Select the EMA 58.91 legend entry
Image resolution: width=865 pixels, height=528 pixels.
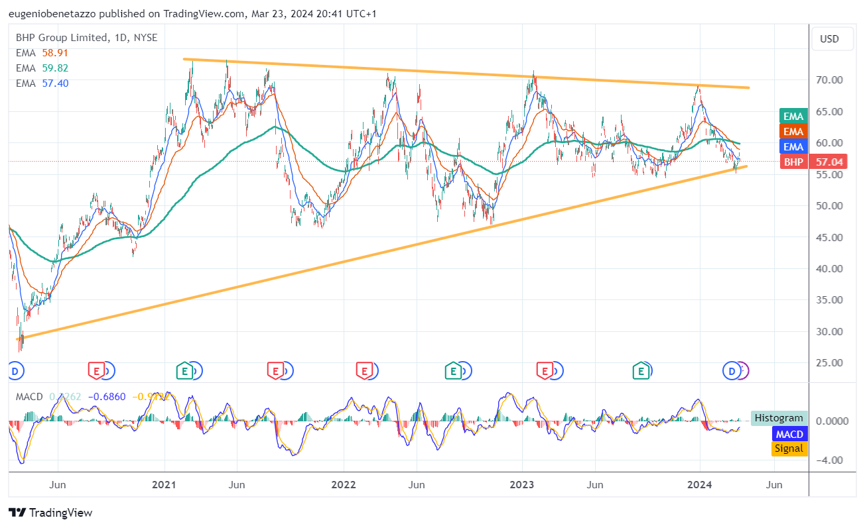42,53
